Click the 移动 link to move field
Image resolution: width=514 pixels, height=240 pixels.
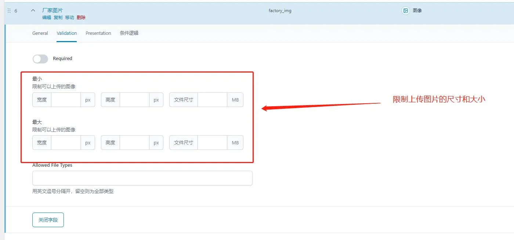coord(69,18)
